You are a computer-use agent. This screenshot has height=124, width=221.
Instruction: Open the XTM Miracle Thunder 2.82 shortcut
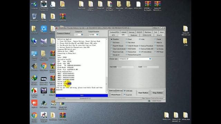(44, 6)
